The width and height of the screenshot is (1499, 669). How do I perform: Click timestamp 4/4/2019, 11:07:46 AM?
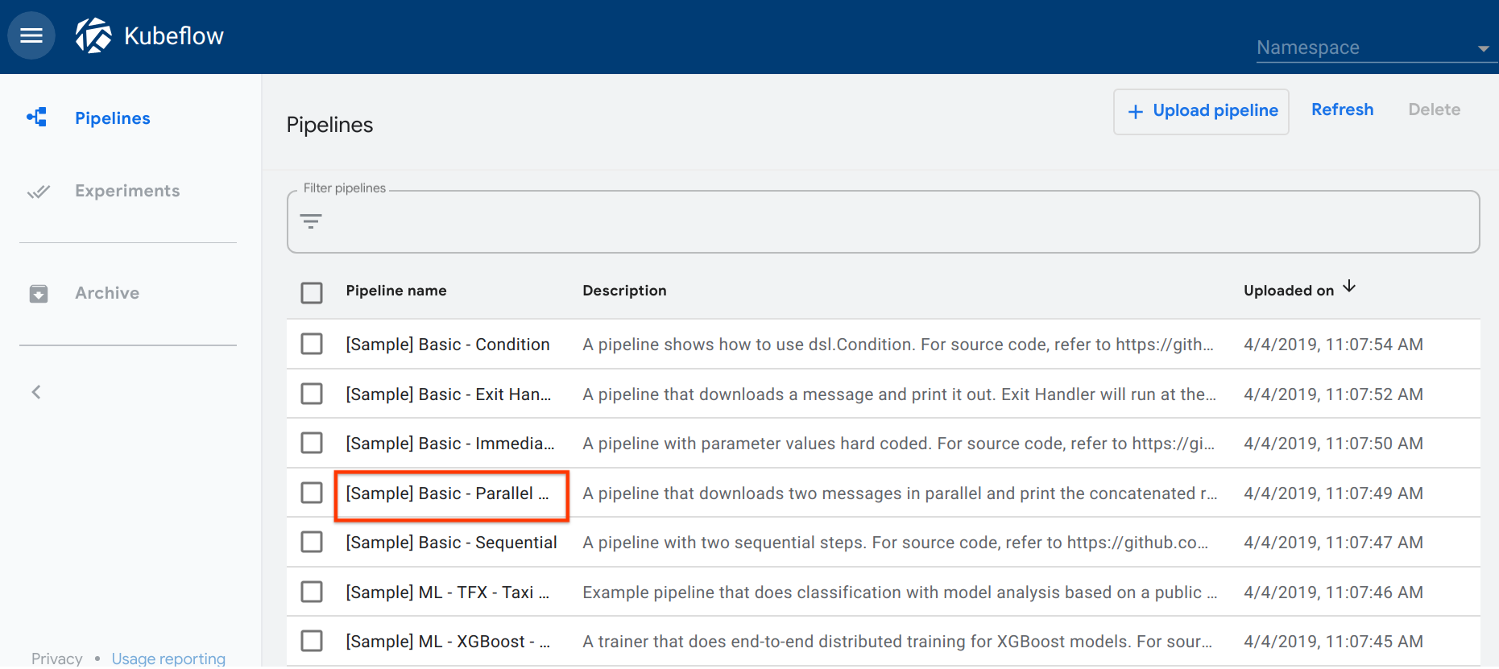1333,593
